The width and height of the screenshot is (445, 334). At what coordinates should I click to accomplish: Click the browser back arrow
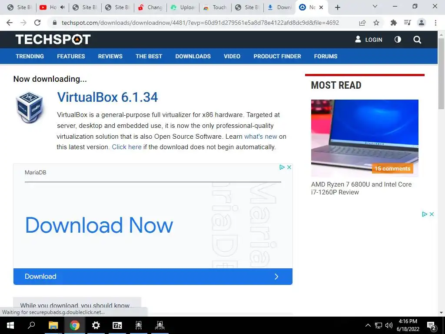pos(10,23)
